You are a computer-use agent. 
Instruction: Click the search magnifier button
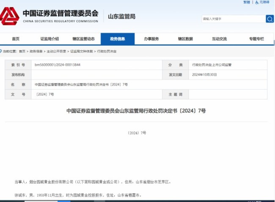pyautogui.click(x=270, y=19)
